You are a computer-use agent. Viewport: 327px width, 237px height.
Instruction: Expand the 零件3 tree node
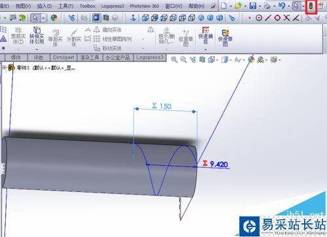pyautogui.click(x=4, y=68)
